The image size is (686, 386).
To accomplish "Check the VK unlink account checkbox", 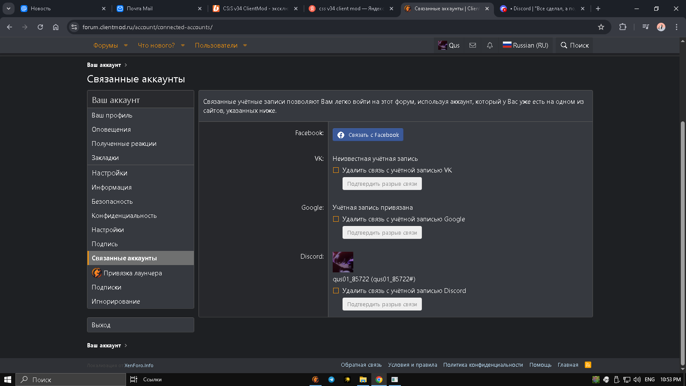I will 336,170.
